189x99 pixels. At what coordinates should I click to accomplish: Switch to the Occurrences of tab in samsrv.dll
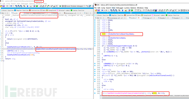tap(71, 13)
